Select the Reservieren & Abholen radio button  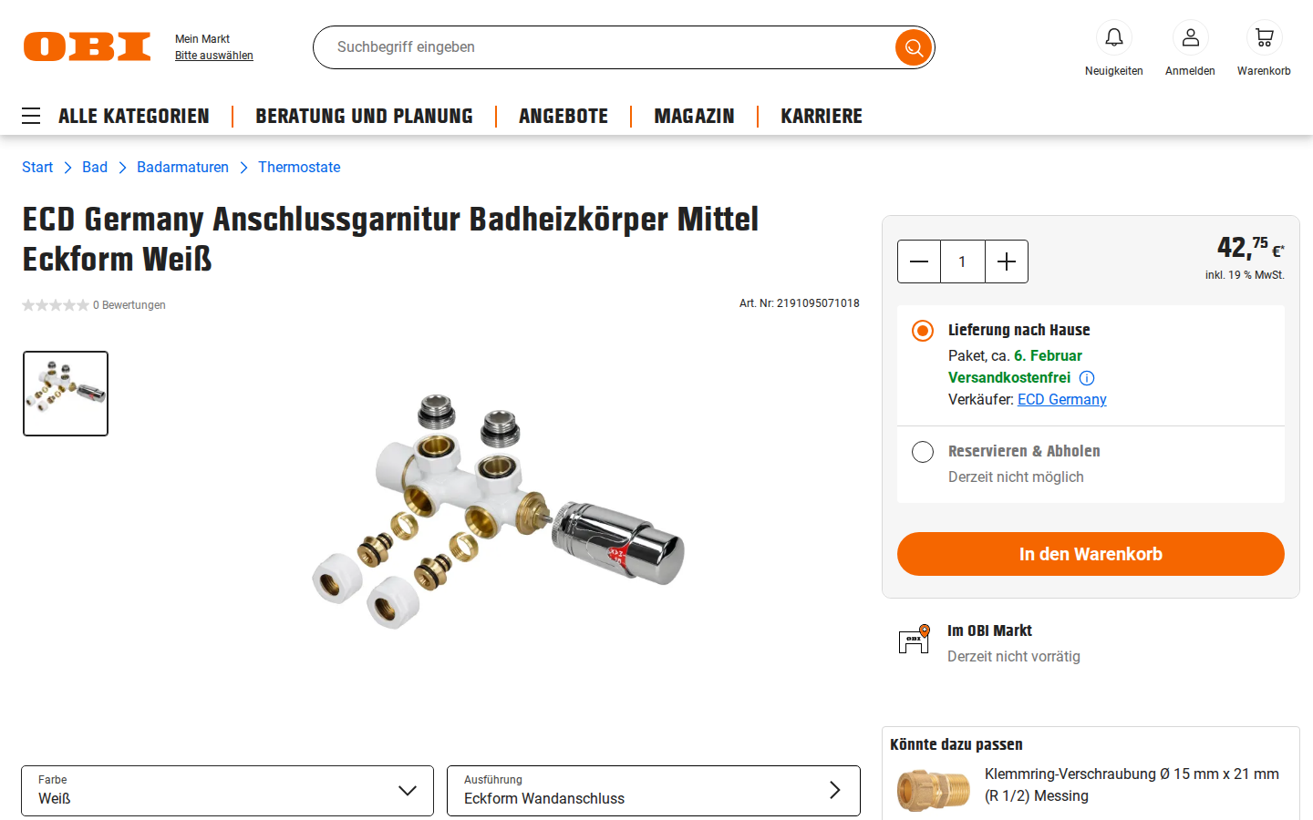923,452
